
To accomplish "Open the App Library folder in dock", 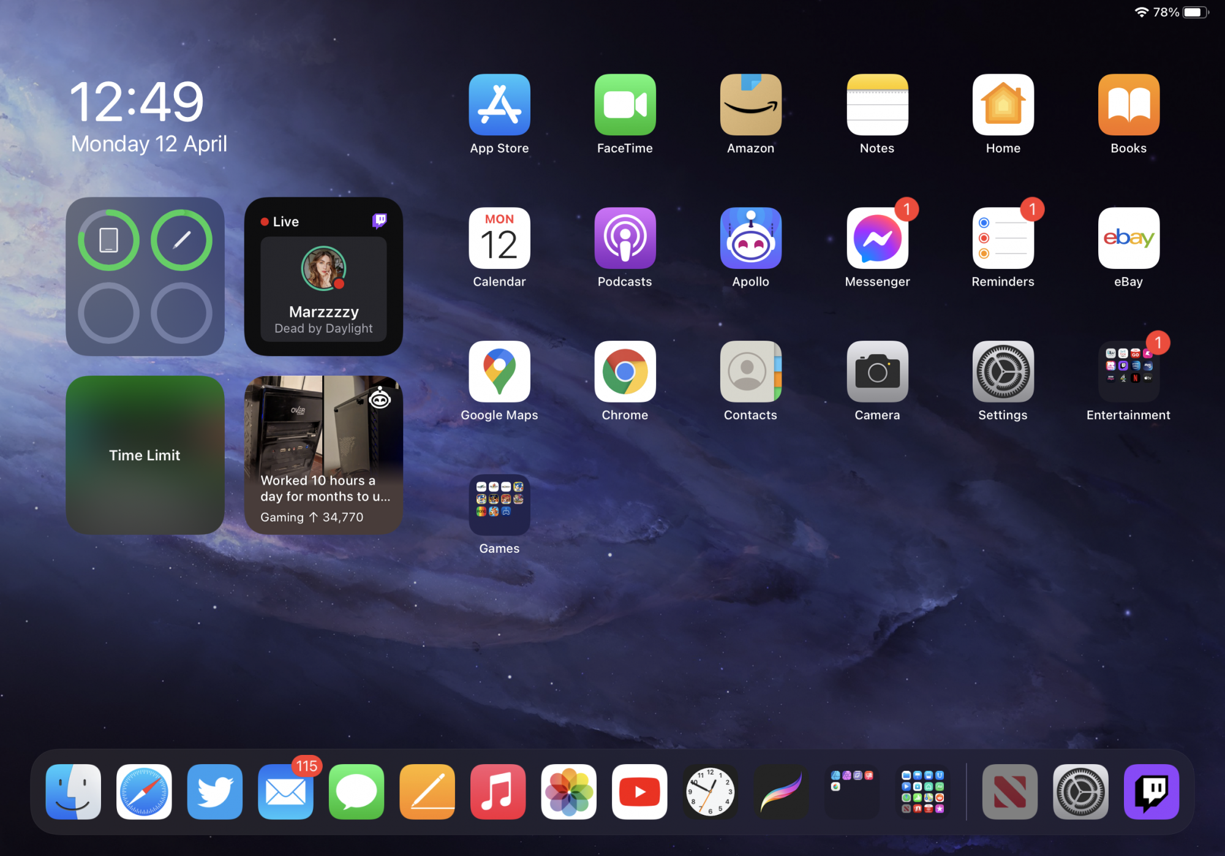I will click(x=922, y=791).
